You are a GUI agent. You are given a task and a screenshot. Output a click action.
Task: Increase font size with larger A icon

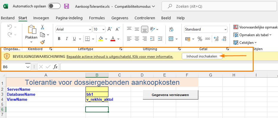[x=110, y=29]
